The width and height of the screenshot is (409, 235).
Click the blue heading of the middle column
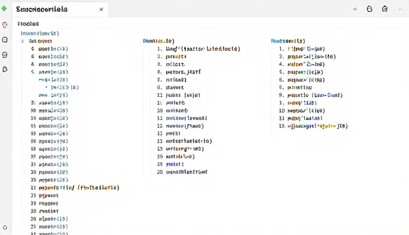click(158, 41)
